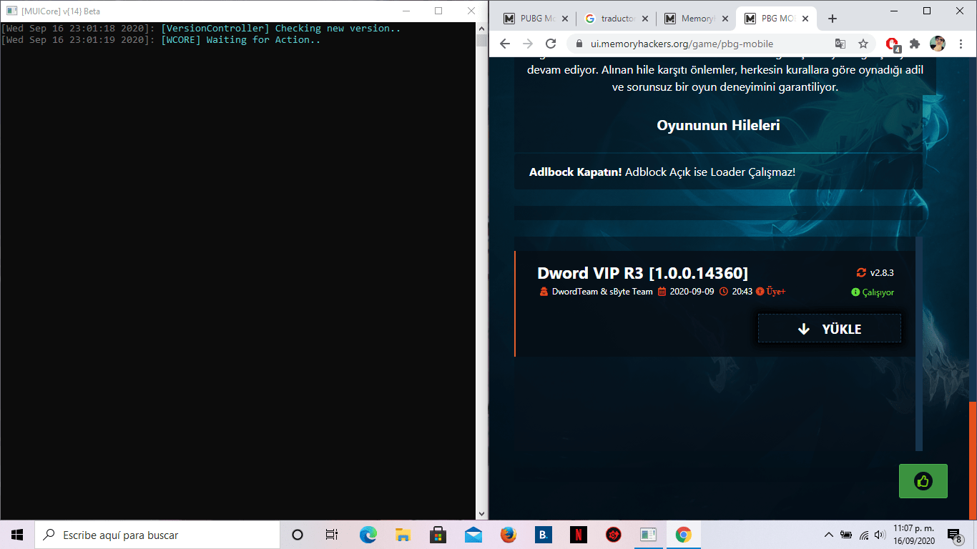The image size is (977, 549).
Task: Open the adblock extension with badge 4
Action: point(892,44)
